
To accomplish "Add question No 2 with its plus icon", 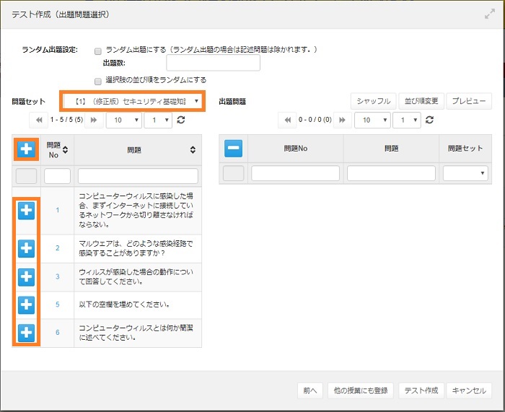I will coord(26,248).
